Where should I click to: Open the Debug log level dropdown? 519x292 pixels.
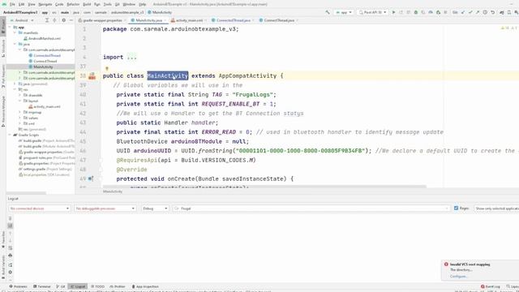point(155,208)
